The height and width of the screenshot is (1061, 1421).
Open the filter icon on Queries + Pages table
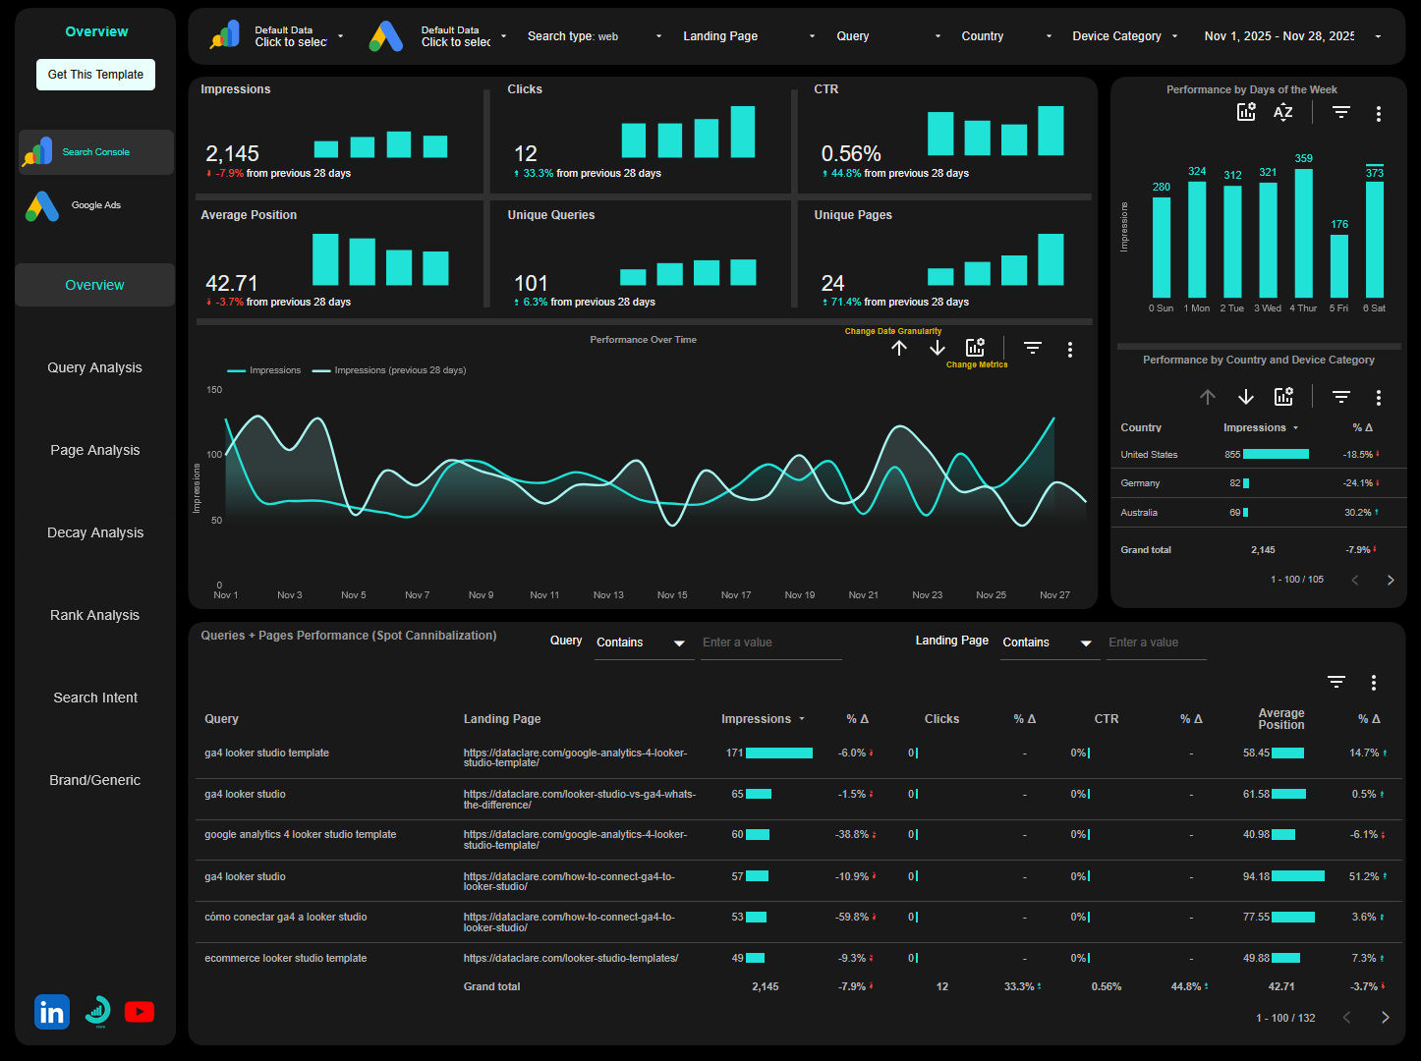(1336, 681)
